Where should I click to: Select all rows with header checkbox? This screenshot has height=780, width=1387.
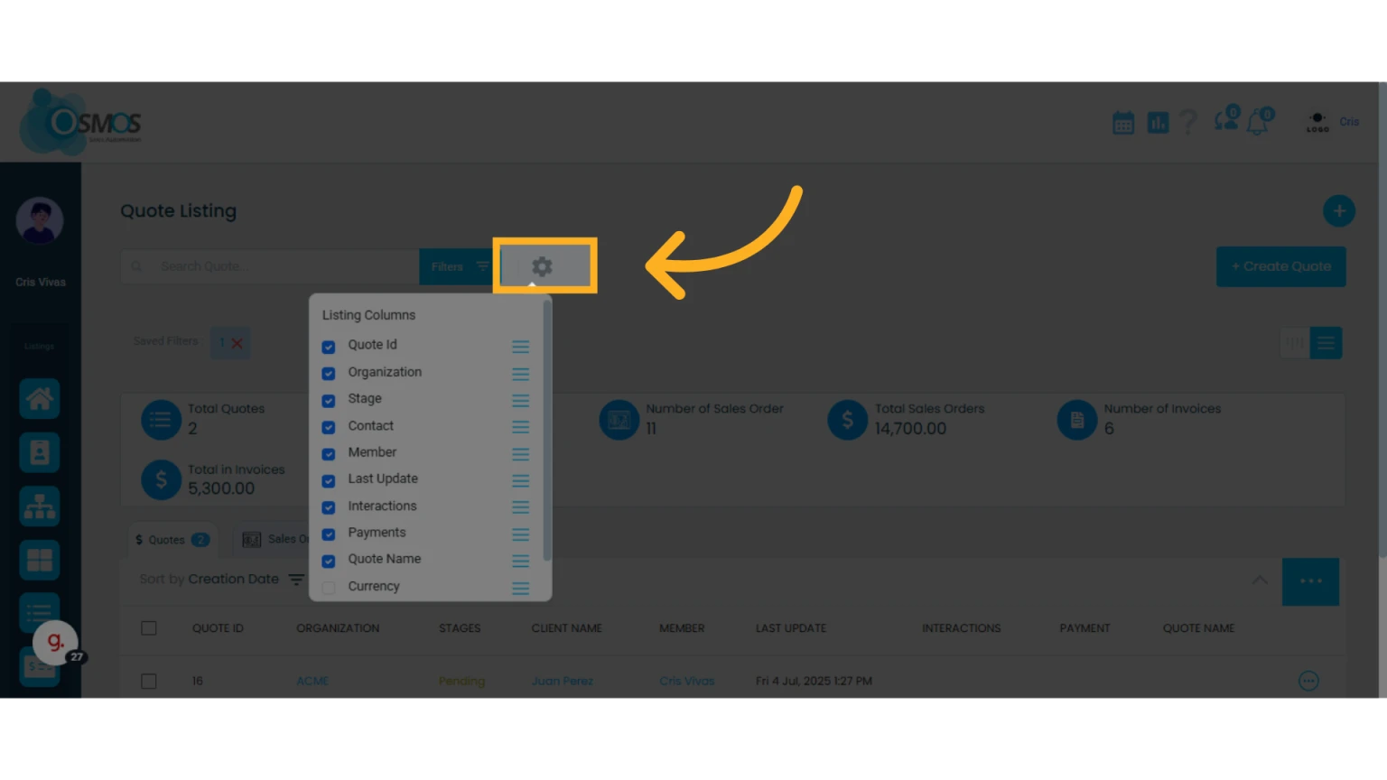tap(149, 628)
